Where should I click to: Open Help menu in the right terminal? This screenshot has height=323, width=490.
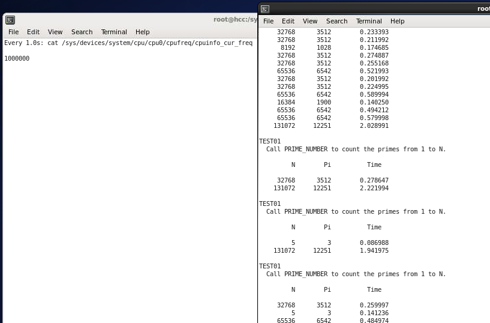click(x=397, y=21)
